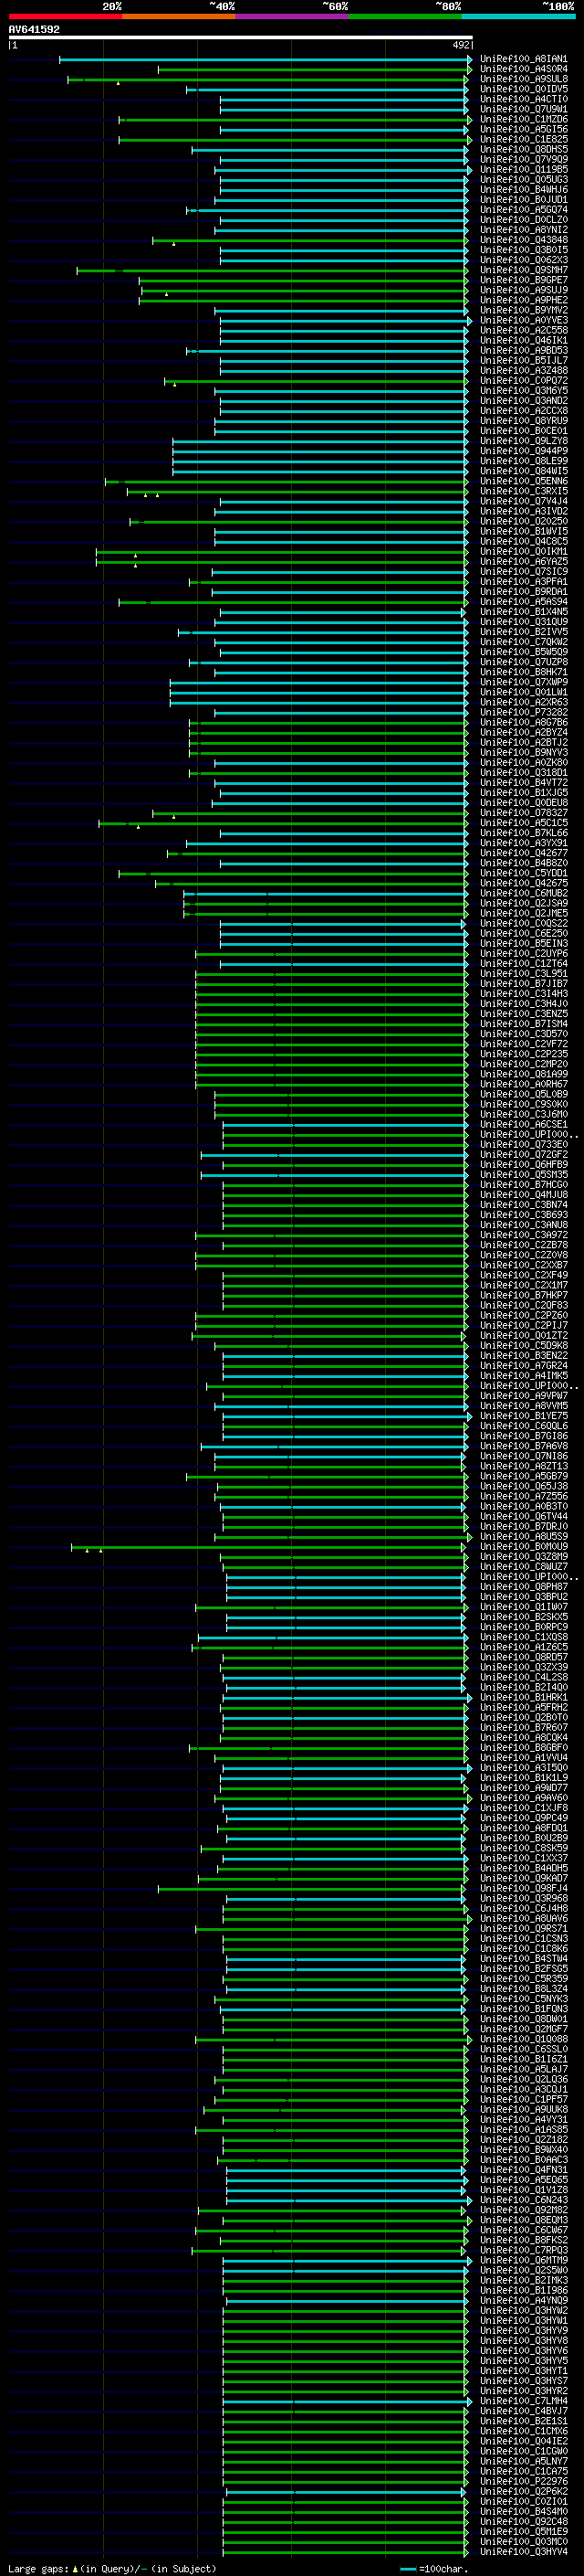This screenshot has height=2576, width=584.
Task: Select hit UniRef100_Q119B5
Action: click(x=523, y=170)
